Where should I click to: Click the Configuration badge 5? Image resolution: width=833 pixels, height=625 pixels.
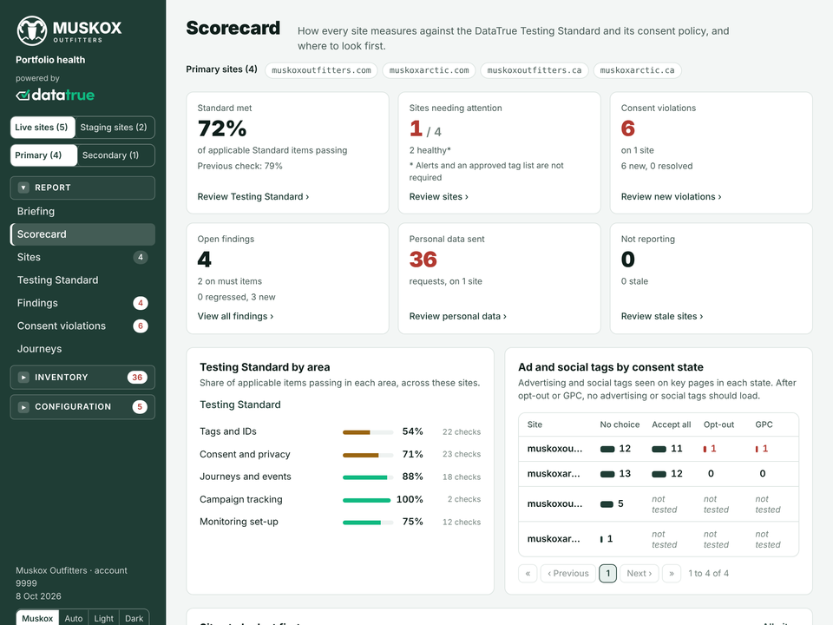(x=140, y=407)
